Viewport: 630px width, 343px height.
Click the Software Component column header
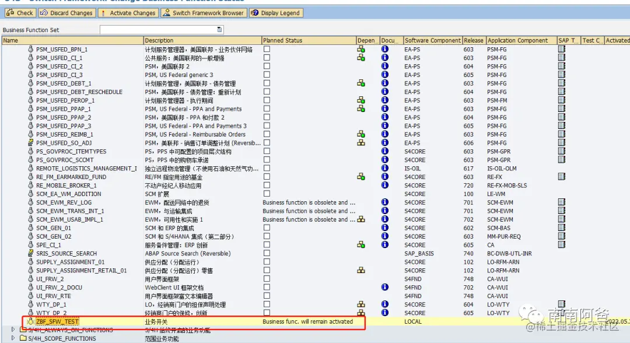433,40
